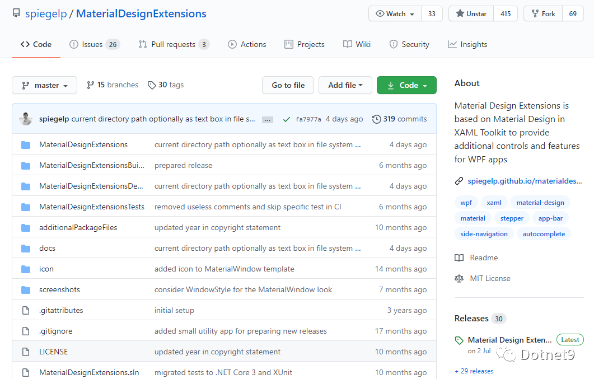Open the 'prepared release' commit message
The width and height of the screenshot is (594, 379).
click(184, 166)
